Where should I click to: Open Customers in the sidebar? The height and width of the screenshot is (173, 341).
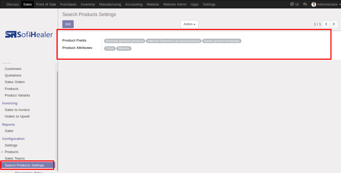(x=13, y=69)
